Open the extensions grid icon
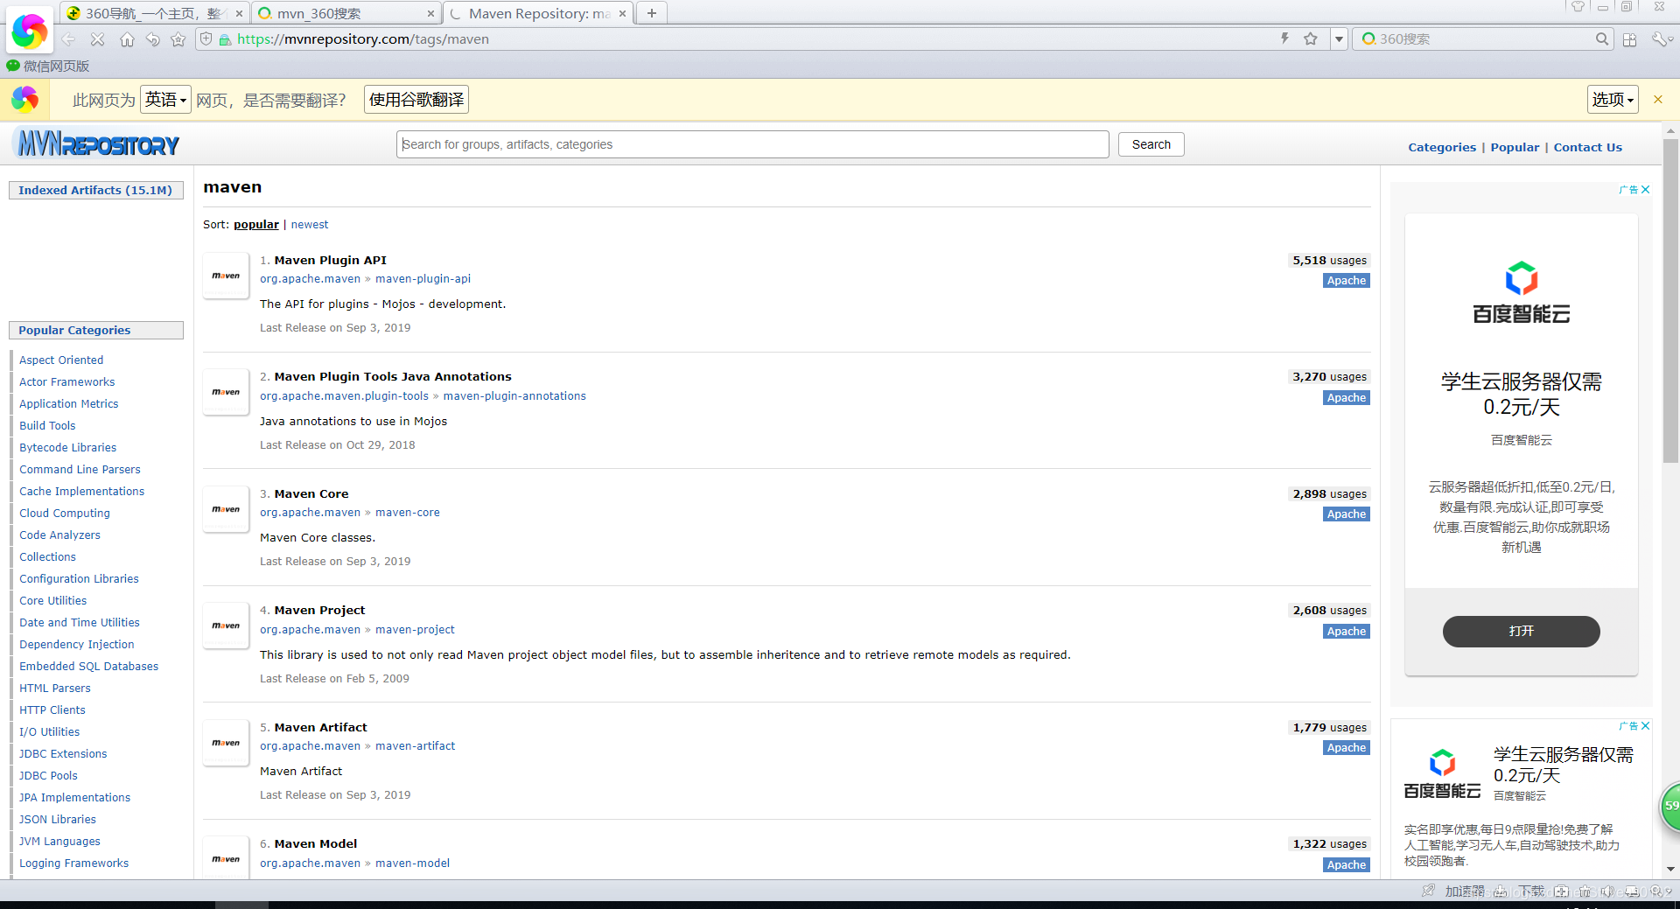The width and height of the screenshot is (1680, 909). click(x=1629, y=39)
